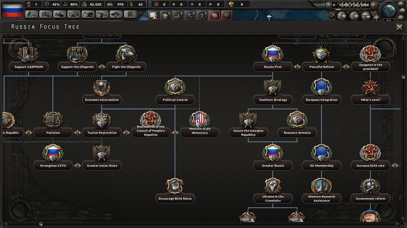Select the Fight the Oligarchs focus
This screenshot has width=407, height=228.
(x=126, y=67)
